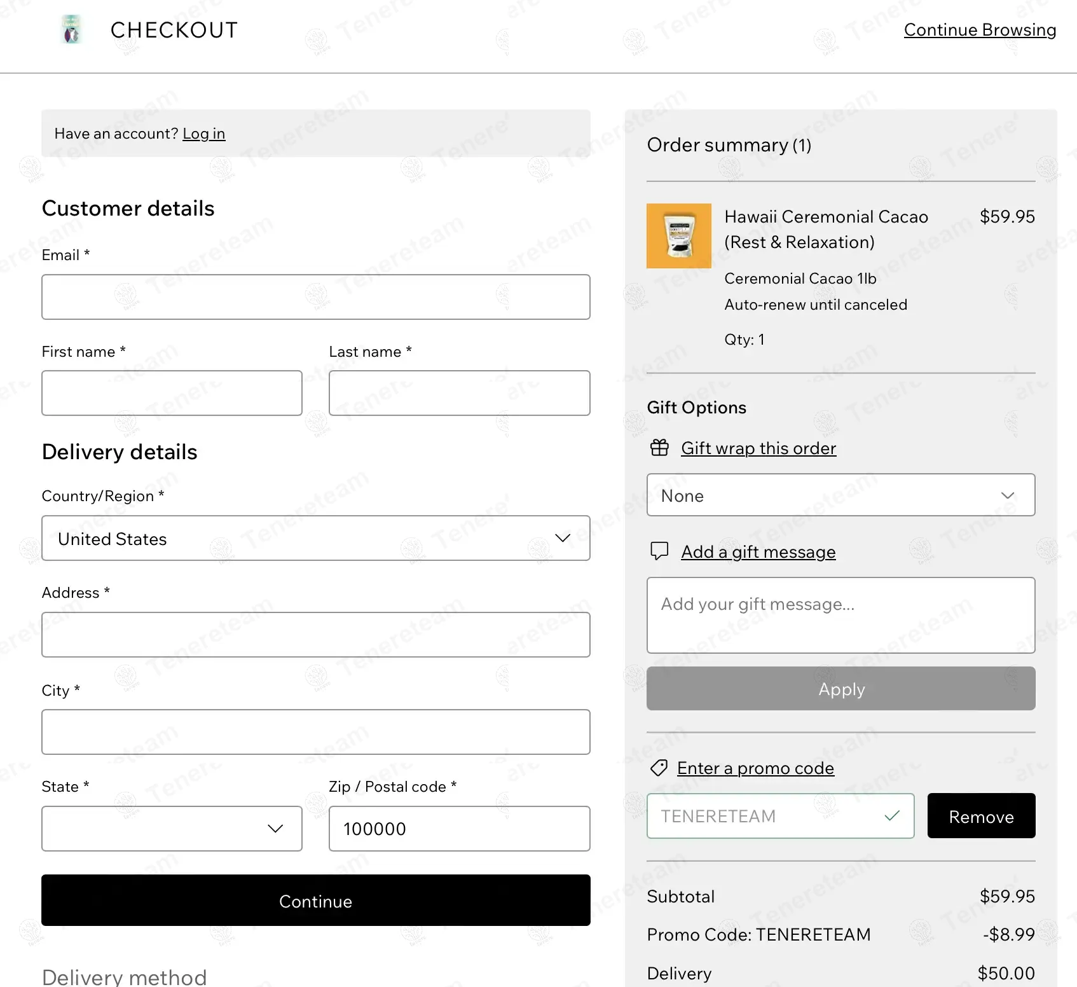
Task: Click the Gift wrap this order link
Action: click(x=758, y=448)
